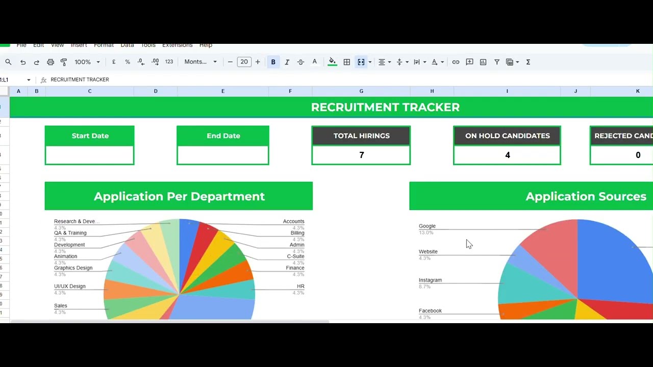Click the font size 20 field
The height and width of the screenshot is (367, 653).
coord(244,62)
